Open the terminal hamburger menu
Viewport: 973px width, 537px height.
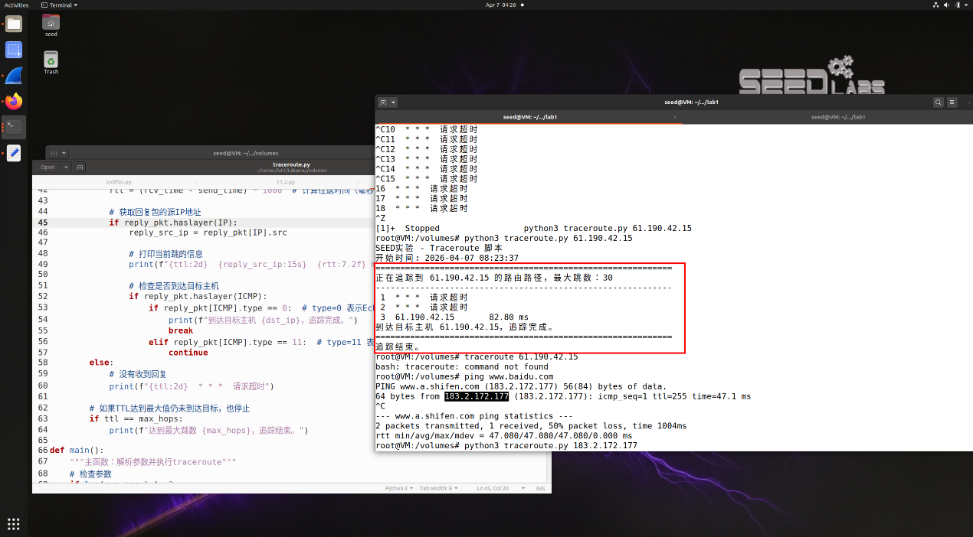tap(952, 103)
